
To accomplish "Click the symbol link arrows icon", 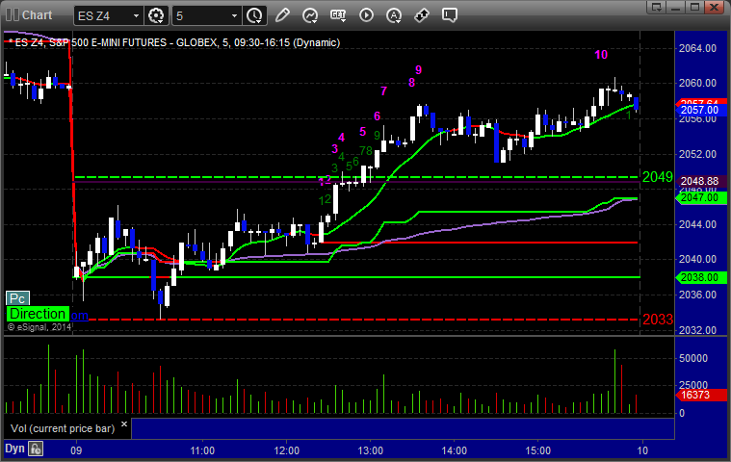I will [422, 15].
